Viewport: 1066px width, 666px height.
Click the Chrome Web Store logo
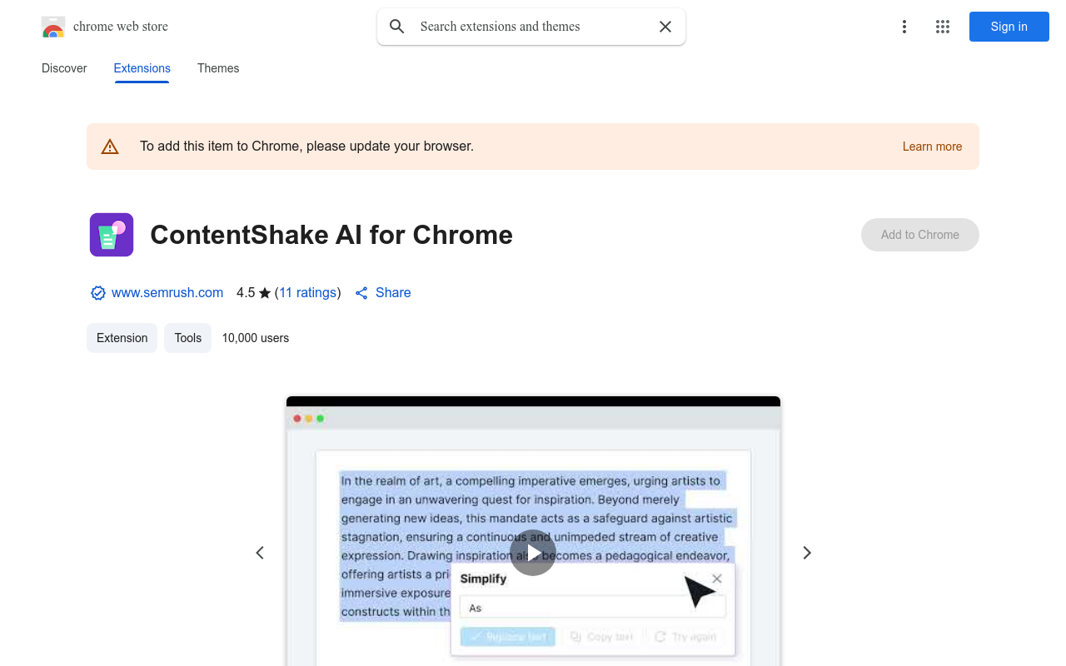click(x=53, y=27)
